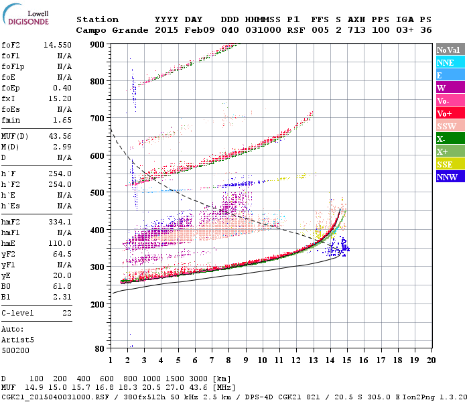Click the fxI value 15.20
Screen dimensions: 469x402
pos(60,98)
